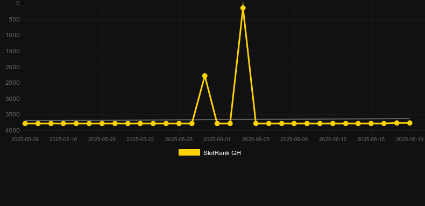425x206 pixels.
Task: Click the data point above 2025-05-16
Action: [x=63, y=123]
